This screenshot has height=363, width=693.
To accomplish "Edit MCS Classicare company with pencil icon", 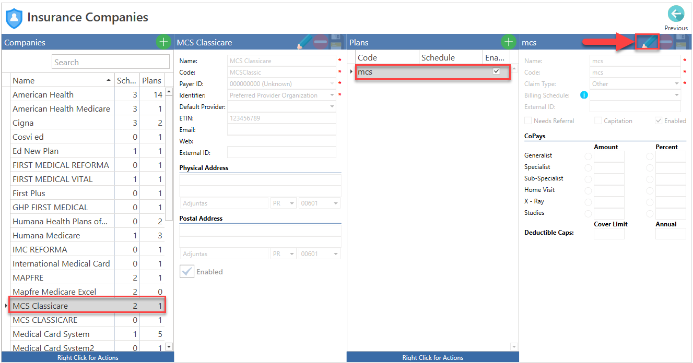I will (x=304, y=42).
